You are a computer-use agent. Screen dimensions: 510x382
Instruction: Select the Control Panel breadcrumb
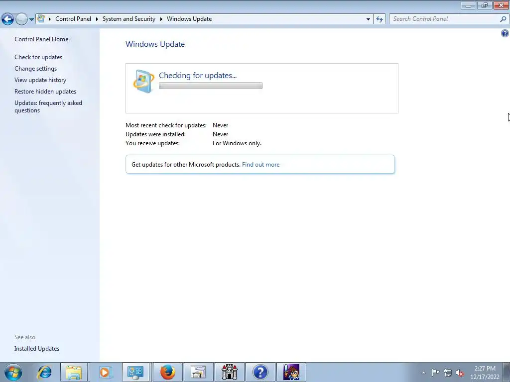[x=73, y=19]
